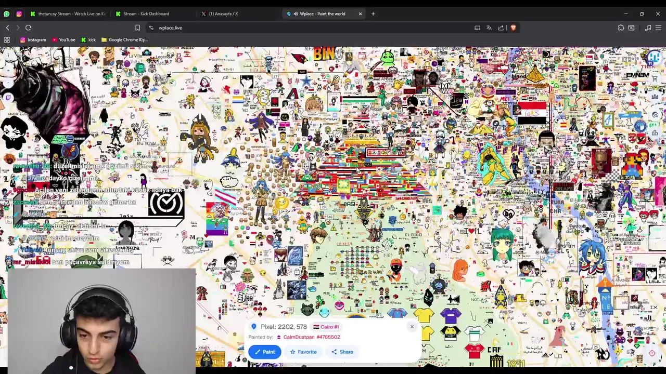This screenshot has height=374, width=666.
Task: Switch to thetuncay Stream Kick tab
Action: (x=68, y=14)
